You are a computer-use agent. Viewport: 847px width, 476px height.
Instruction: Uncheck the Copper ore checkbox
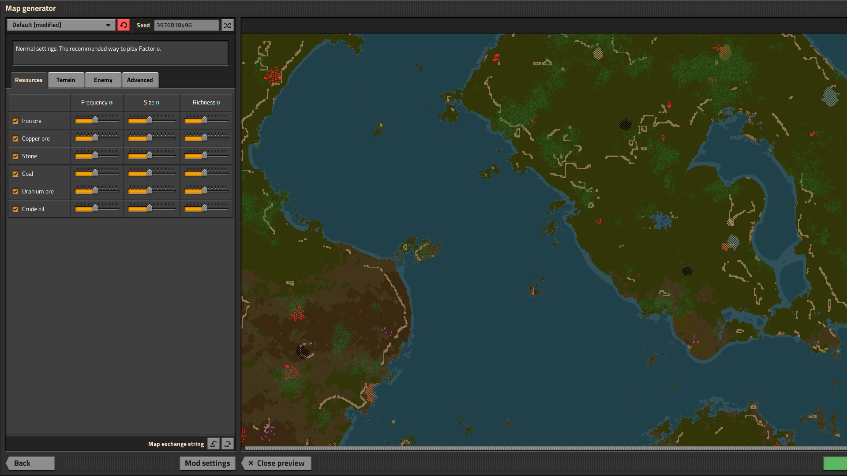coord(15,138)
